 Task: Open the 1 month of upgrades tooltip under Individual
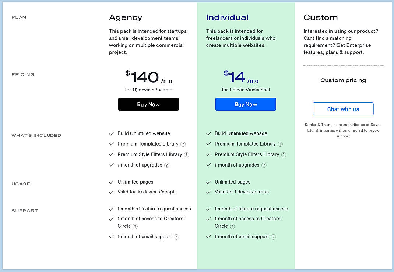[264, 165]
